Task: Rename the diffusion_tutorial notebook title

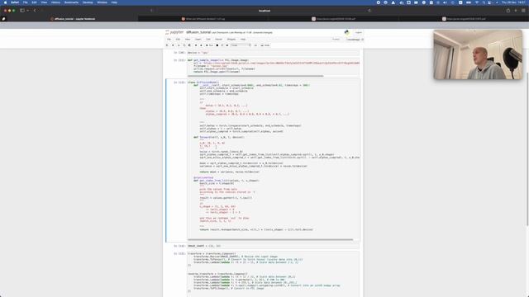Action: 198,32
